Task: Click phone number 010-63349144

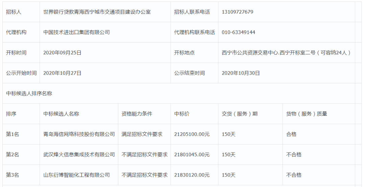Action: pyautogui.click(x=238, y=32)
